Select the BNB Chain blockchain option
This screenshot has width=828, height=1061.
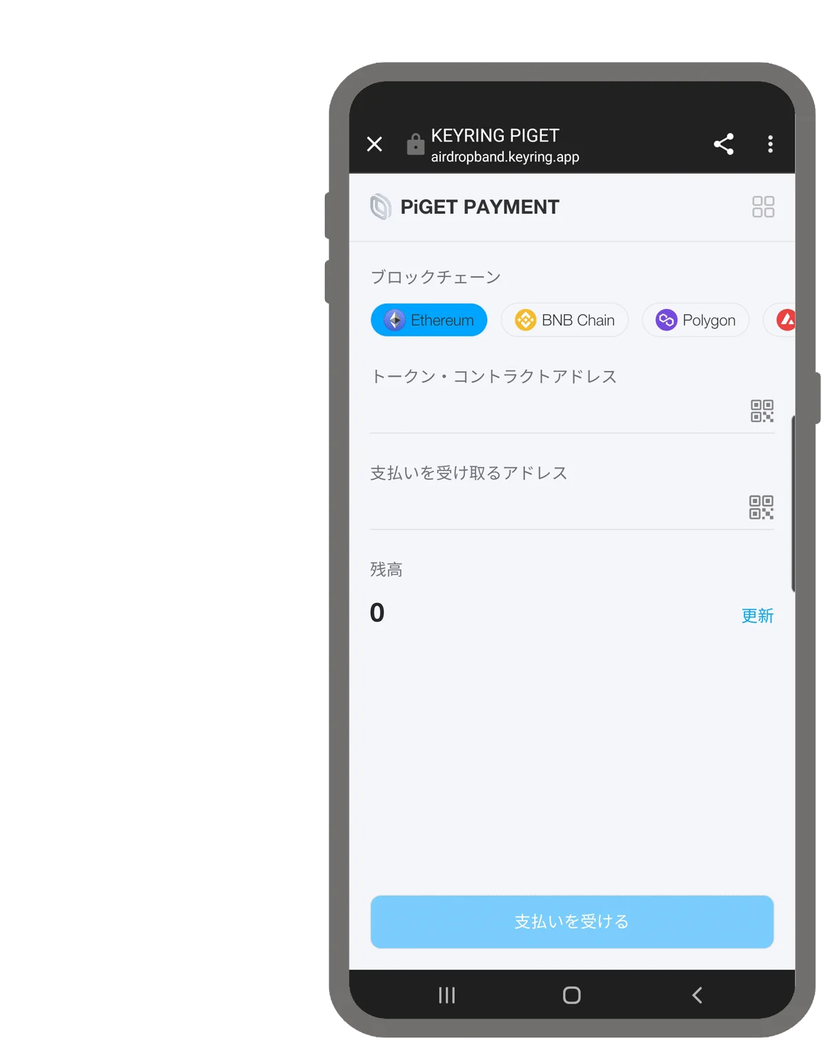coord(564,320)
